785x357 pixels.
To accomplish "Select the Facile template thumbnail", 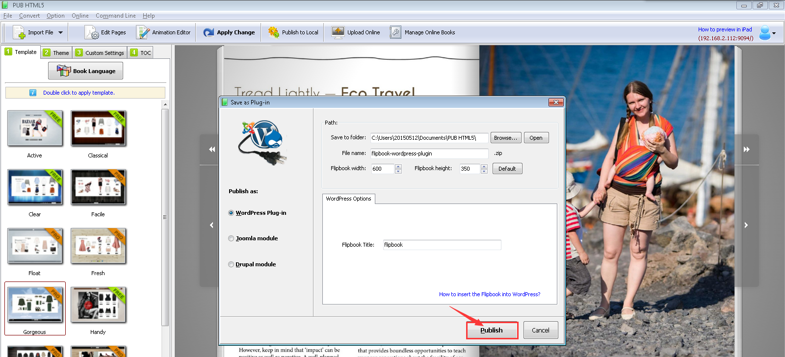I will (98, 187).
